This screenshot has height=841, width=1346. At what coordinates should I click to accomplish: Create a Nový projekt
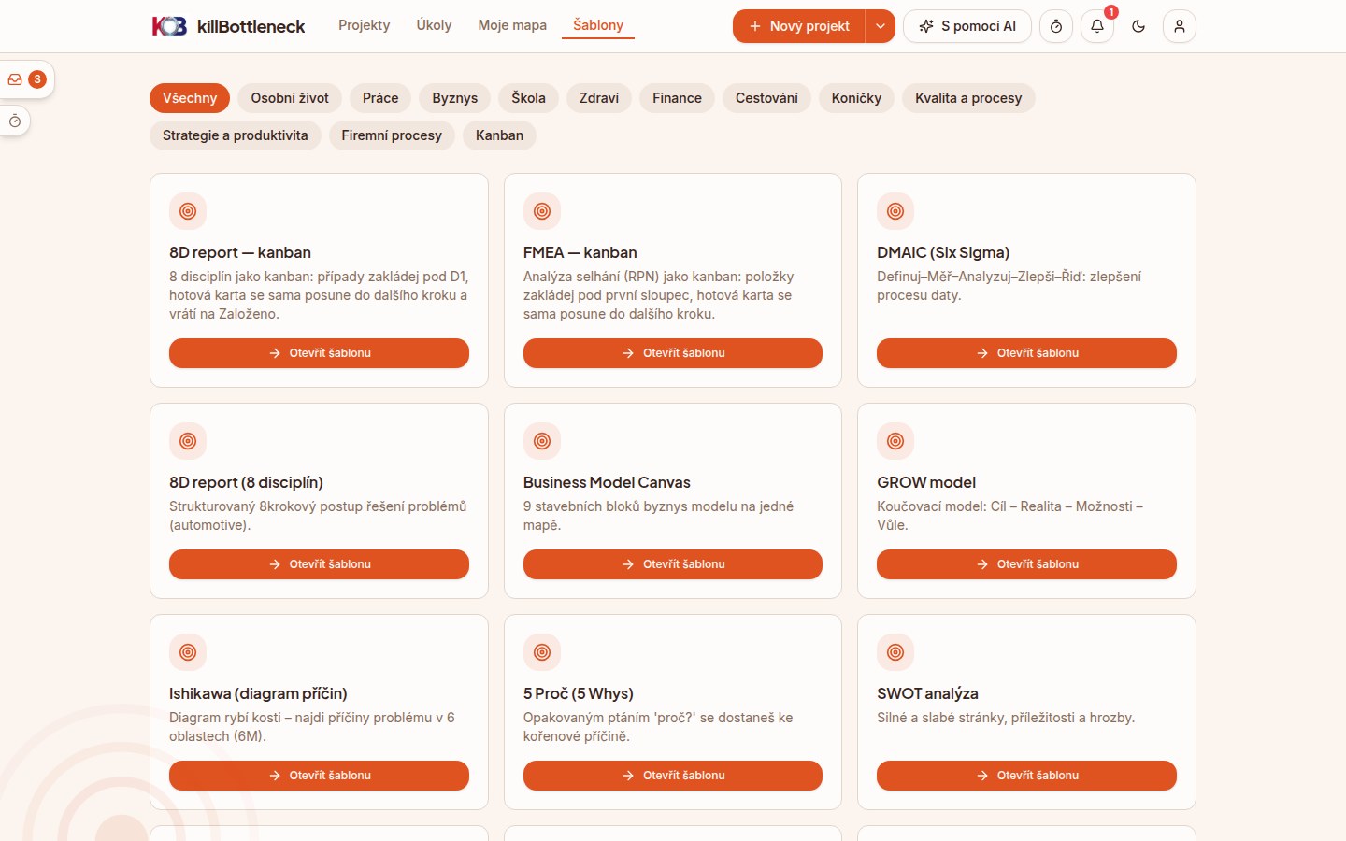pos(799,26)
